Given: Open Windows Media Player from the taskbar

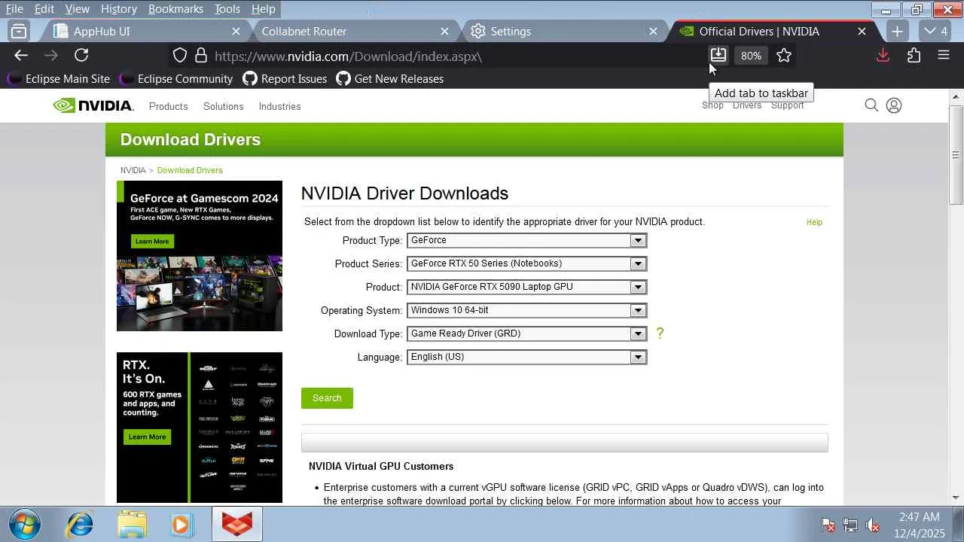Looking at the screenshot, I should [181, 524].
